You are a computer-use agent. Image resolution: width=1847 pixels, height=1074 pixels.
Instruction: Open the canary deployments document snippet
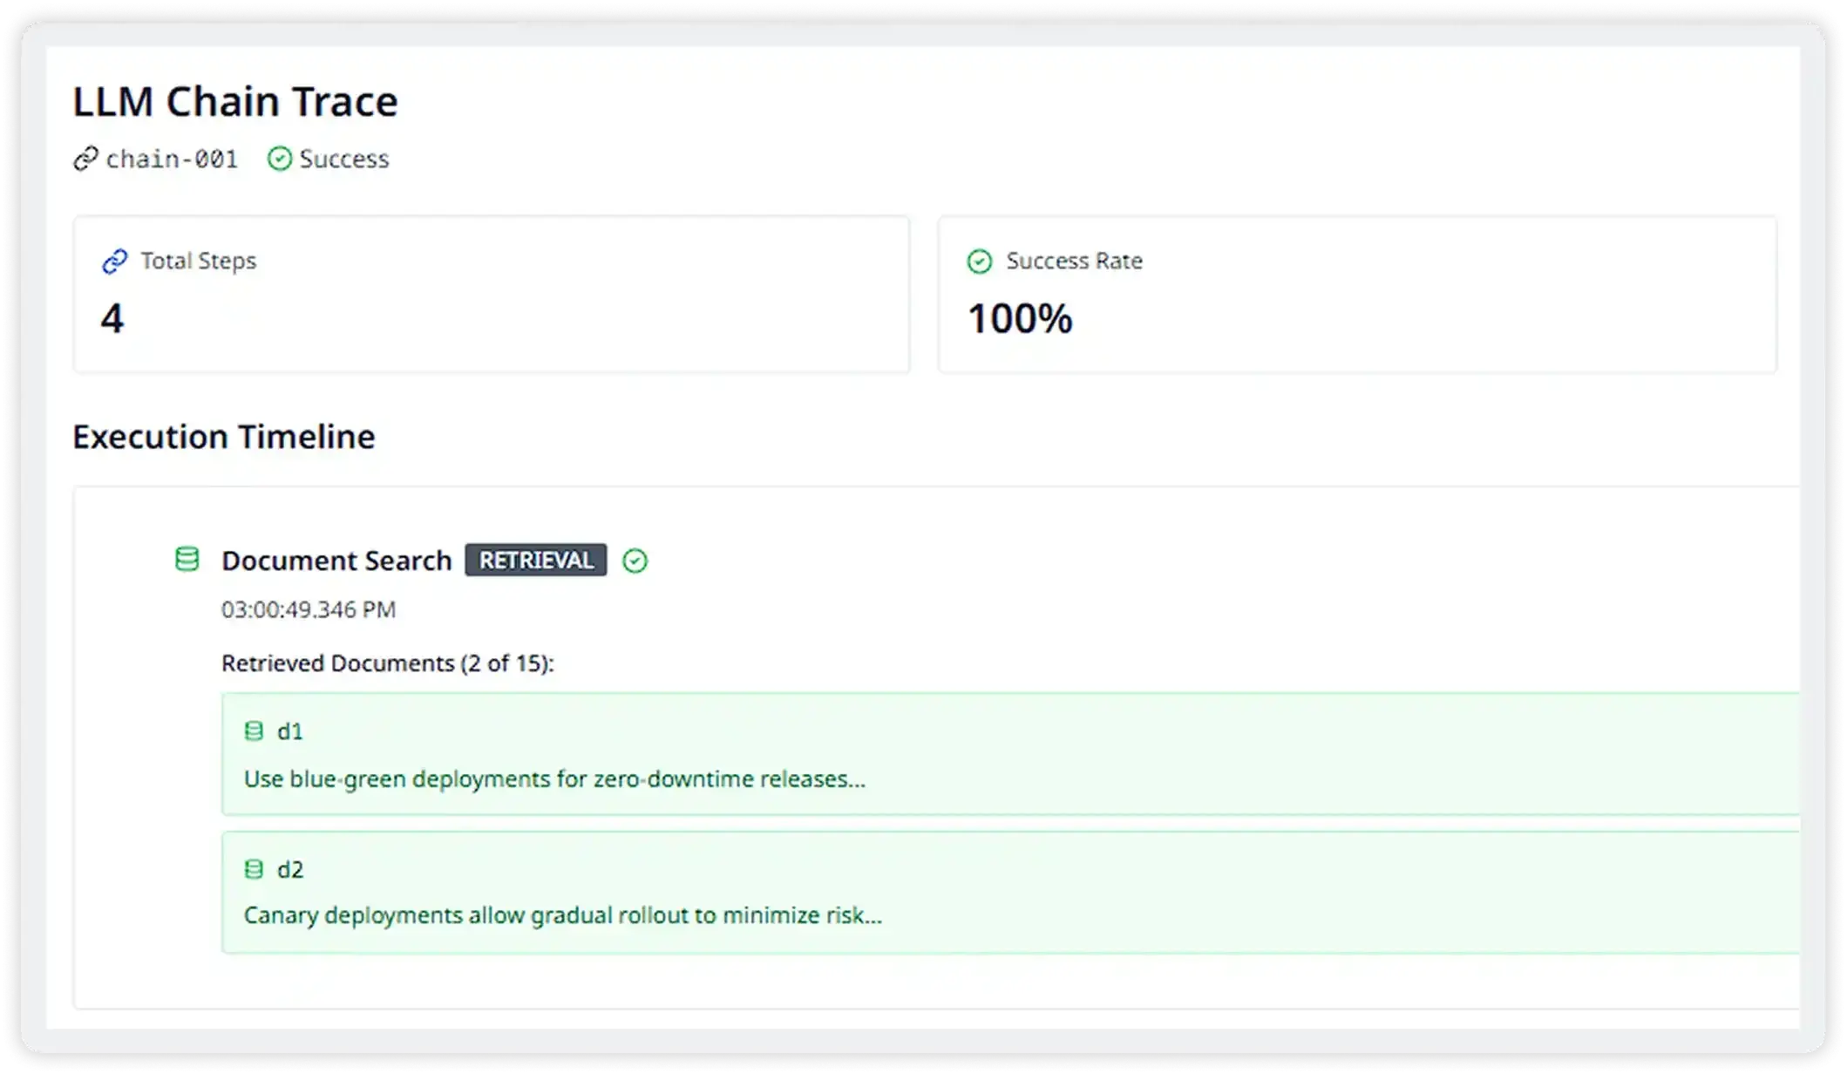coord(562,915)
